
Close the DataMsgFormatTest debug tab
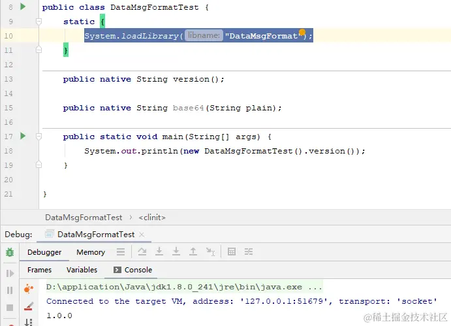click(142, 235)
